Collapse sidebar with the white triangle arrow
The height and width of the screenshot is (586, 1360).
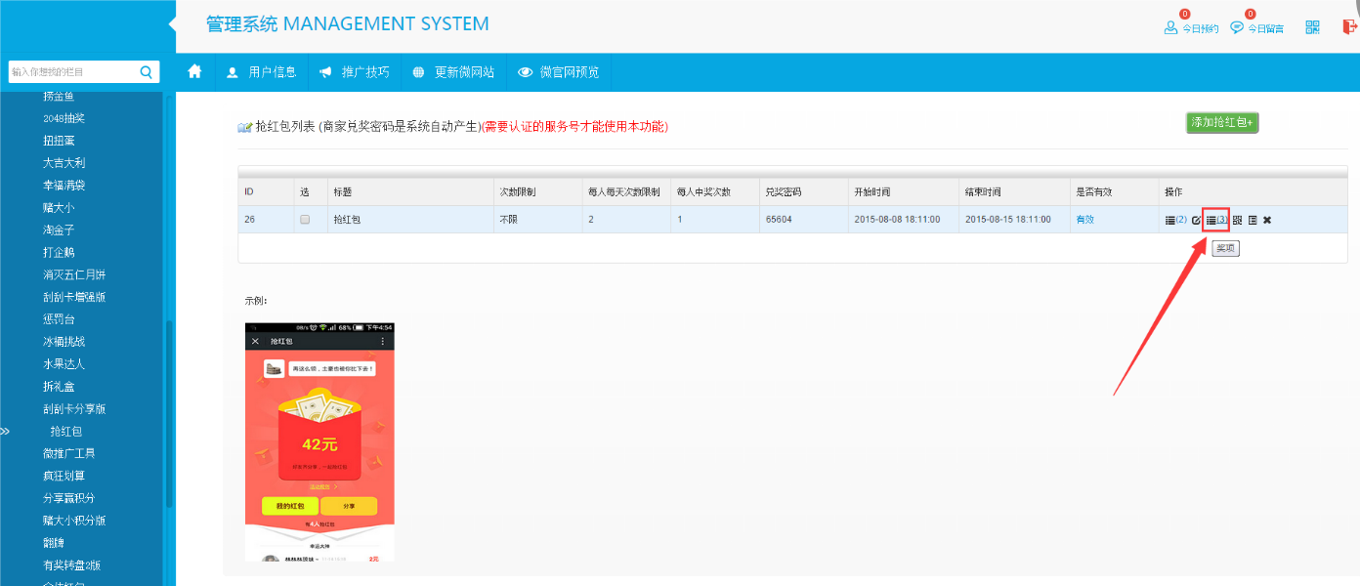pos(172,24)
